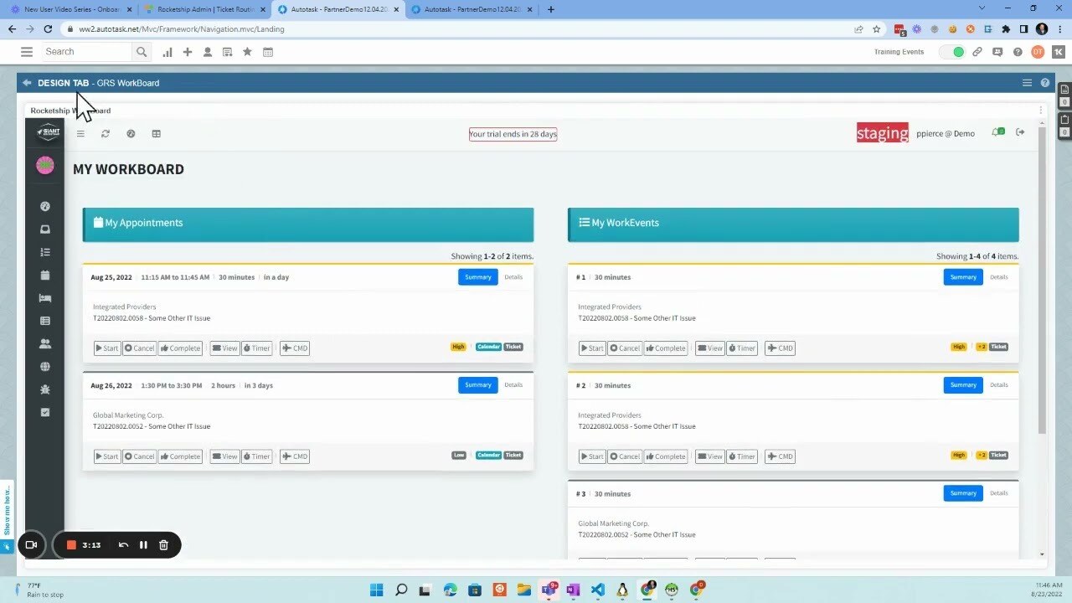Screen dimensions: 1072x603
Task: Cancel the Aug 25 appointment
Action: point(140,348)
